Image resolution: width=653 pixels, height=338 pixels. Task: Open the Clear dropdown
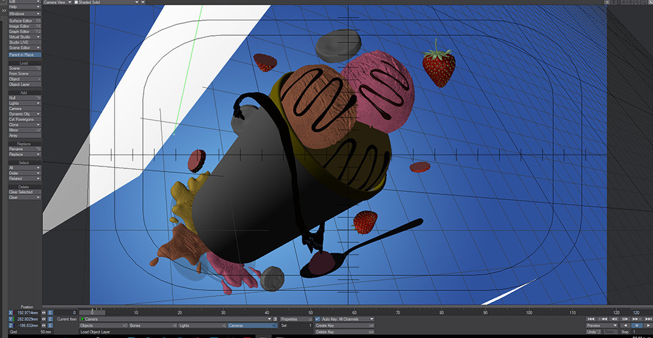25,197
